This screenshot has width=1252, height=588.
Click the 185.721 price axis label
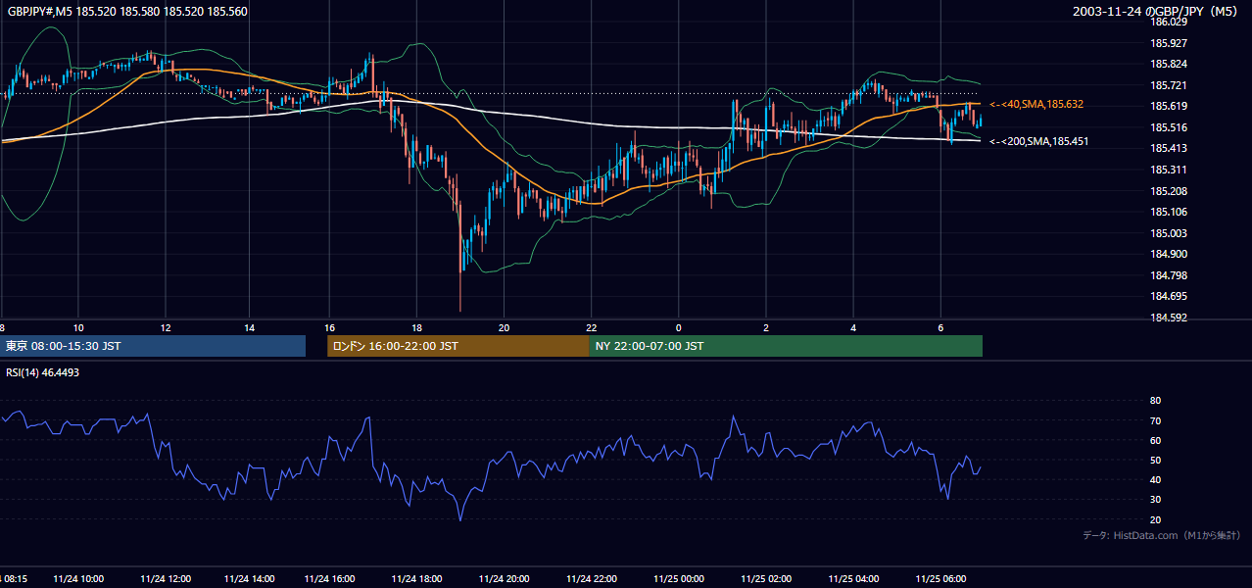click(x=1169, y=85)
